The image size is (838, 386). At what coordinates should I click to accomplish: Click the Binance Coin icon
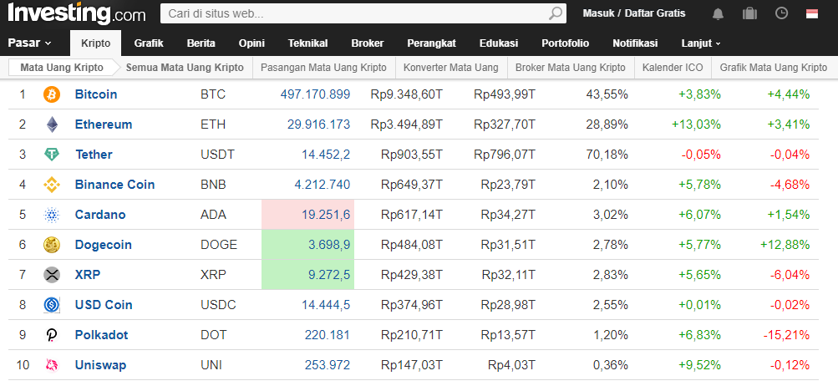[52, 185]
